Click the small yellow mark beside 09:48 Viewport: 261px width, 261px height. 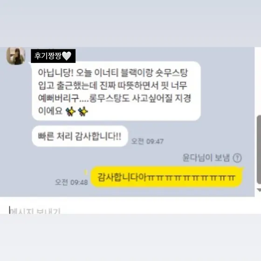(86, 172)
